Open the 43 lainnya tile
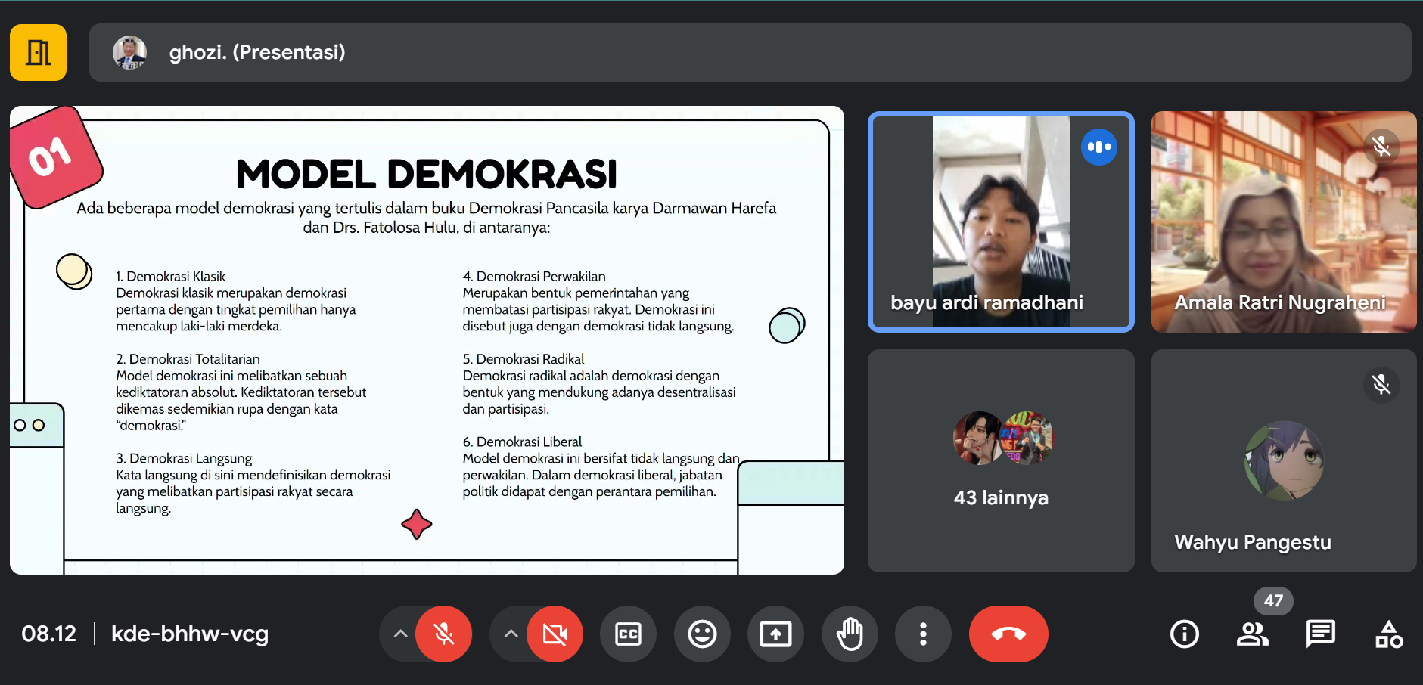1423x685 pixels. tap(1000, 460)
